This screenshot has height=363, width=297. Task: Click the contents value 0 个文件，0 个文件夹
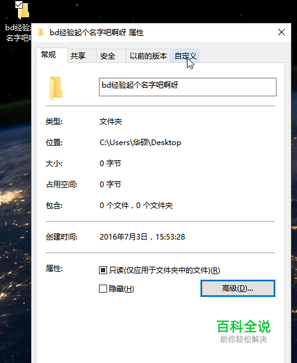[x=136, y=206]
